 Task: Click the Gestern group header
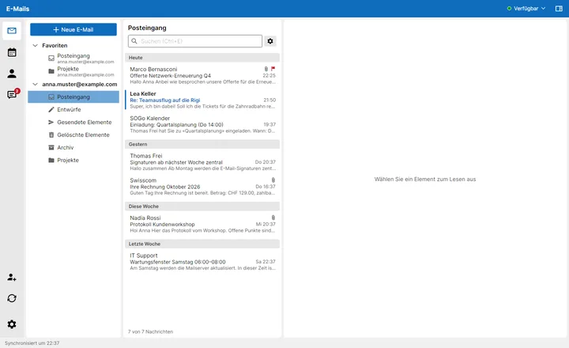(202, 144)
